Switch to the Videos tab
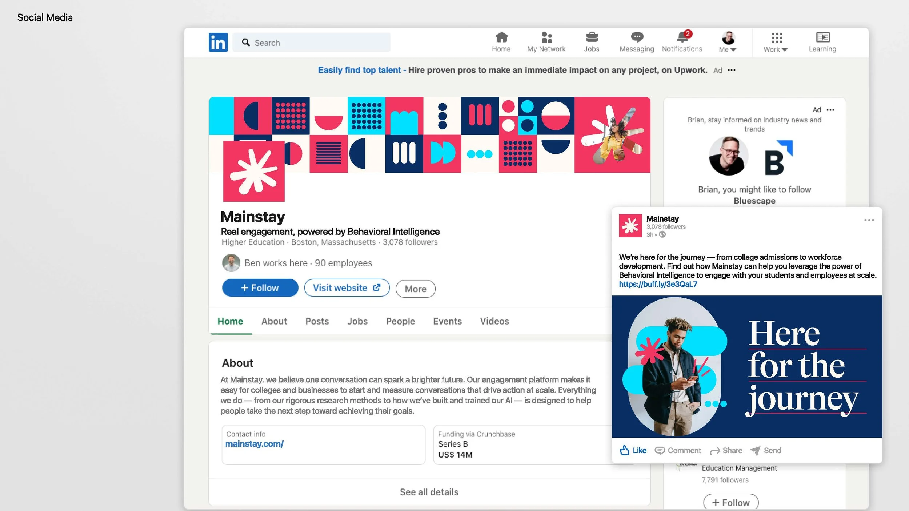The image size is (909, 511). [494, 321]
